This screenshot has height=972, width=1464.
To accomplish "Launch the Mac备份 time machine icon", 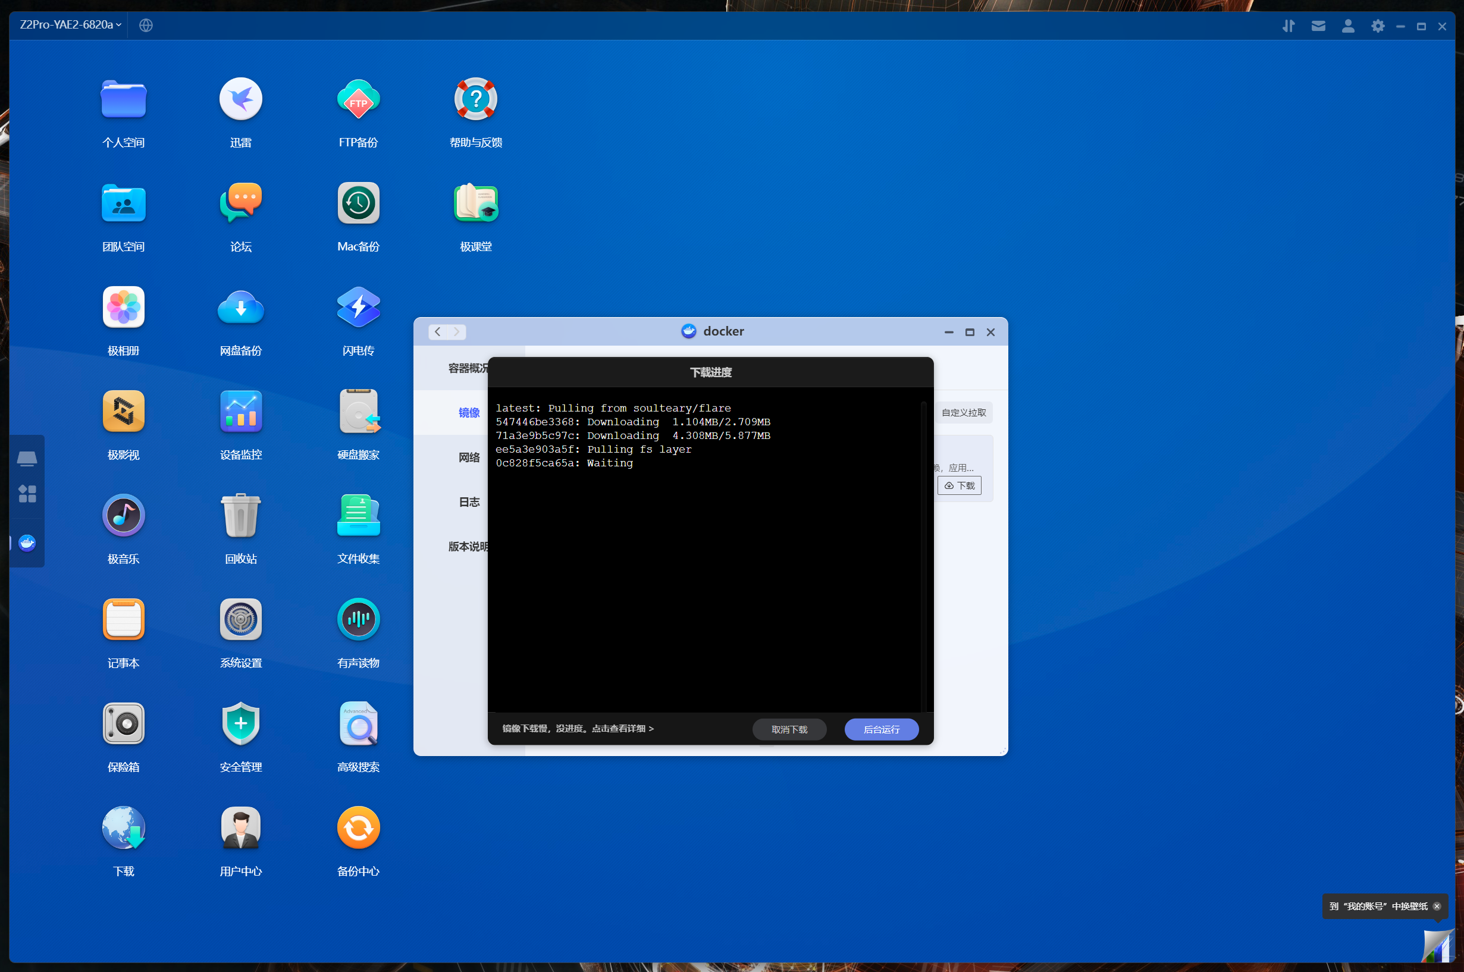I will click(358, 204).
